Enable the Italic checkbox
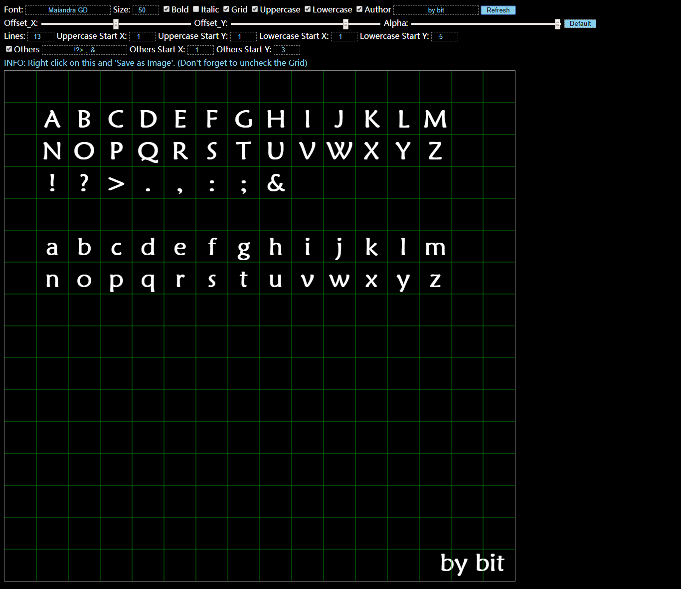Viewport: 681px width, 589px height. click(196, 9)
